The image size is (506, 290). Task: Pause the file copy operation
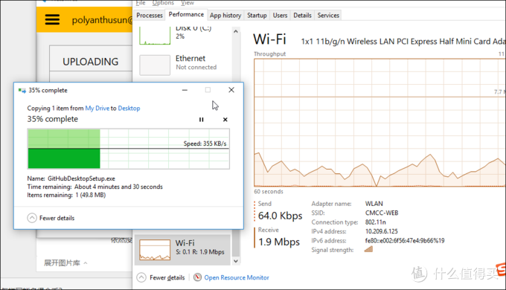point(202,120)
